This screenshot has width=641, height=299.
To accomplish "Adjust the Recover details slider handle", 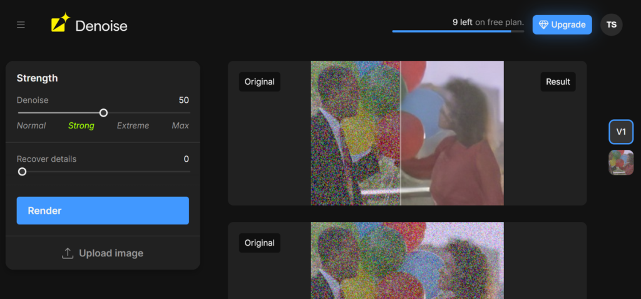I will point(23,172).
